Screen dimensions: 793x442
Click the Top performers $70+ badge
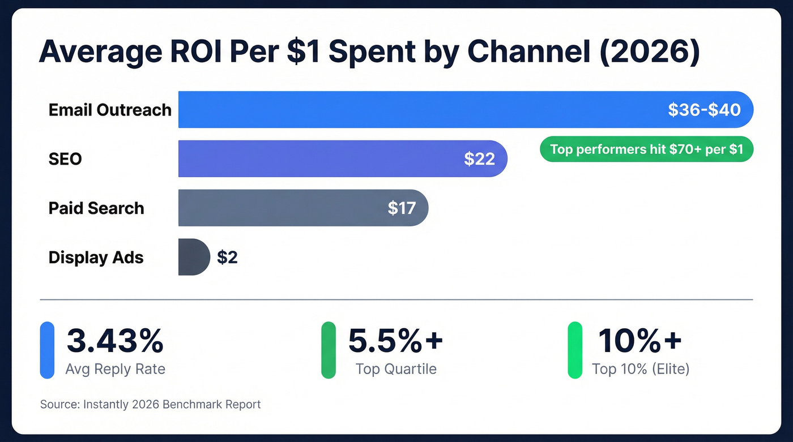coord(646,149)
